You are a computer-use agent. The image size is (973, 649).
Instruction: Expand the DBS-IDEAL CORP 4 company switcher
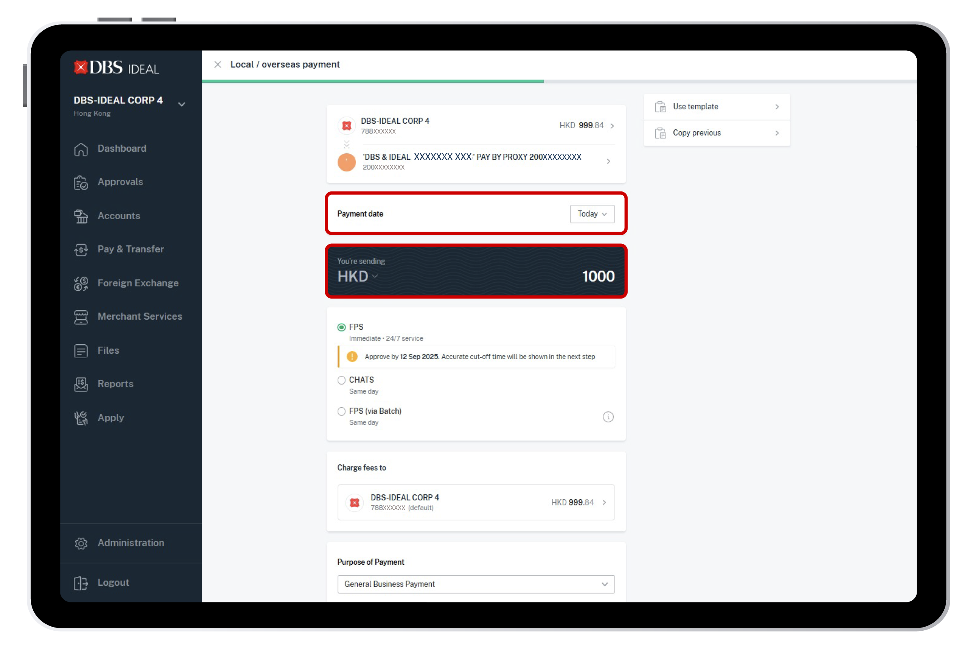pyautogui.click(x=181, y=104)
